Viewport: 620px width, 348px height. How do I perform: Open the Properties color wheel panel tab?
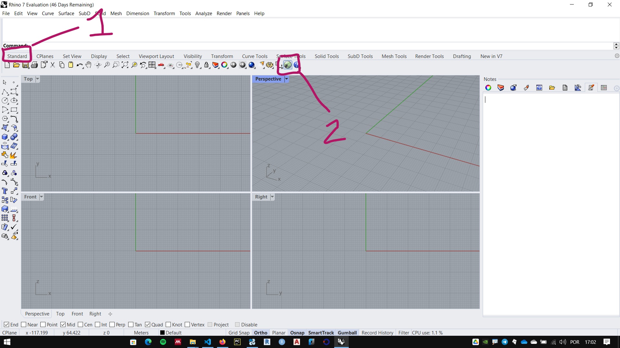(x=488, y=88)
